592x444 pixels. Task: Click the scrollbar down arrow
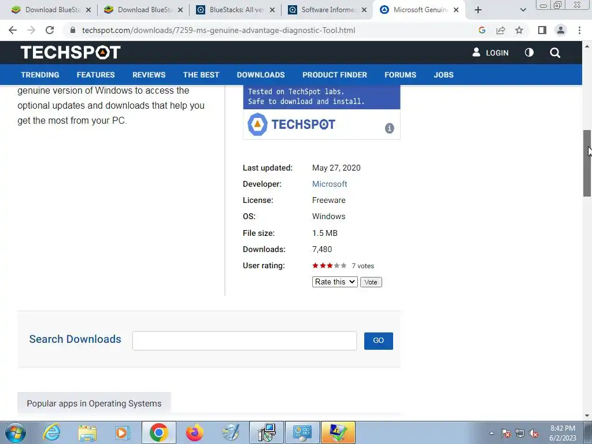[587, 416]
